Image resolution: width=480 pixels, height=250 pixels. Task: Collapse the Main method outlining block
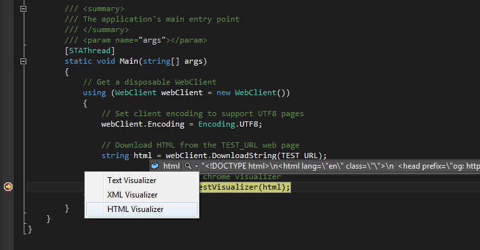tap(23, 62)
